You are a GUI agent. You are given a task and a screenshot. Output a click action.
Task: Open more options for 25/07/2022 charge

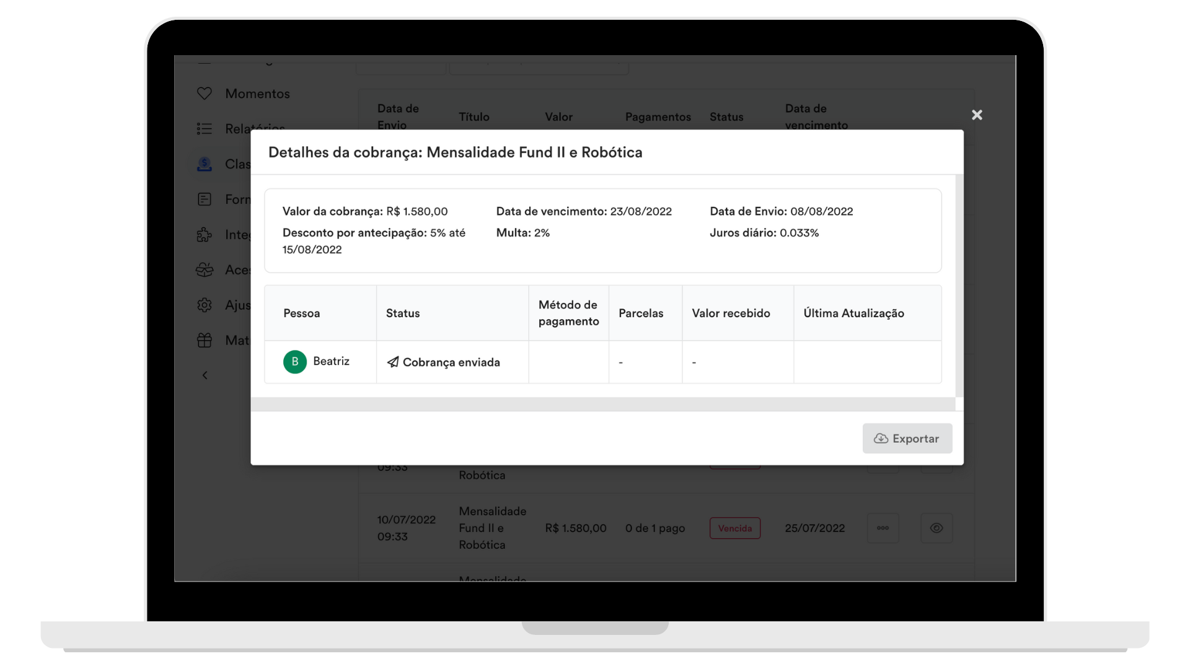(883, 528)
